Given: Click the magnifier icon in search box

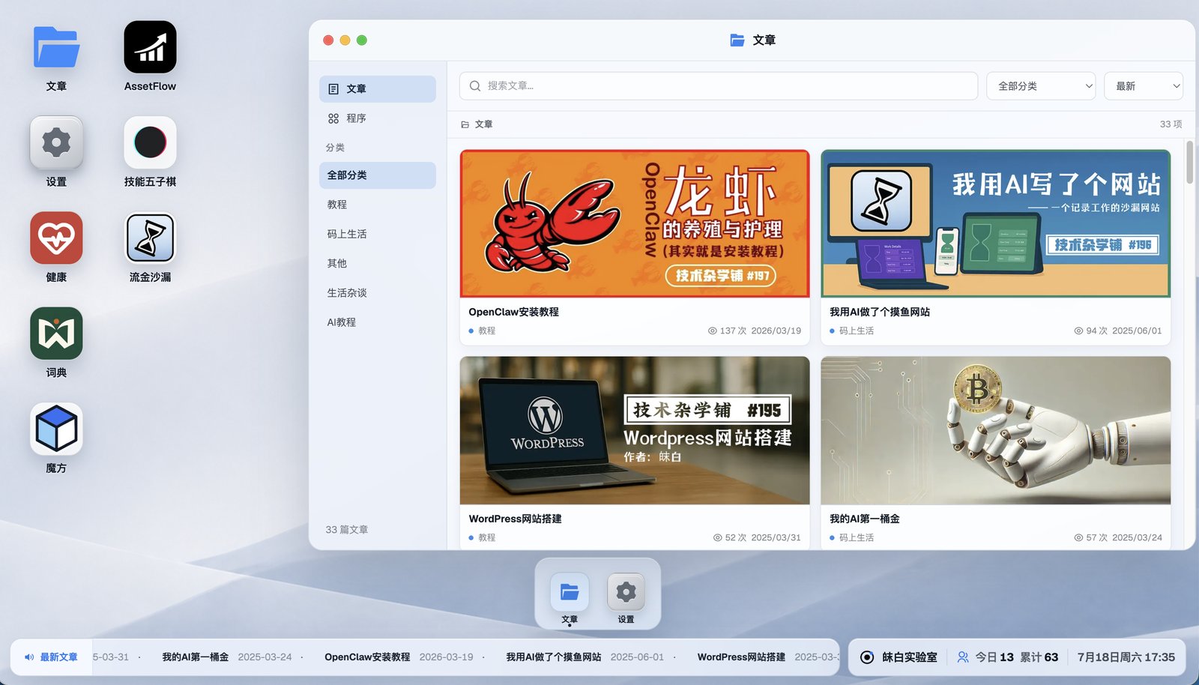Looking at the screenshot, I should 475,86.
